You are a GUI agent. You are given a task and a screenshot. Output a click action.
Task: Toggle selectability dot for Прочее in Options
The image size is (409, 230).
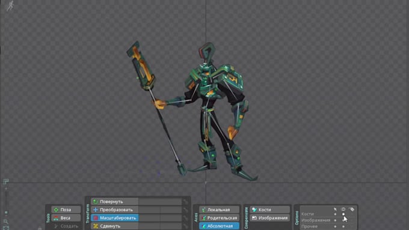tap(335, 226)
